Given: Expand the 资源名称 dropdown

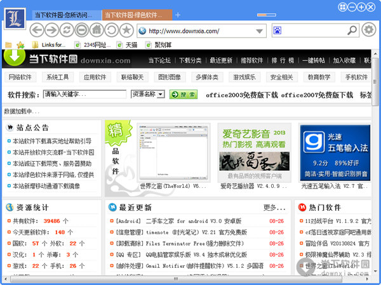Looking at the screenshot, I should [148, 94].
